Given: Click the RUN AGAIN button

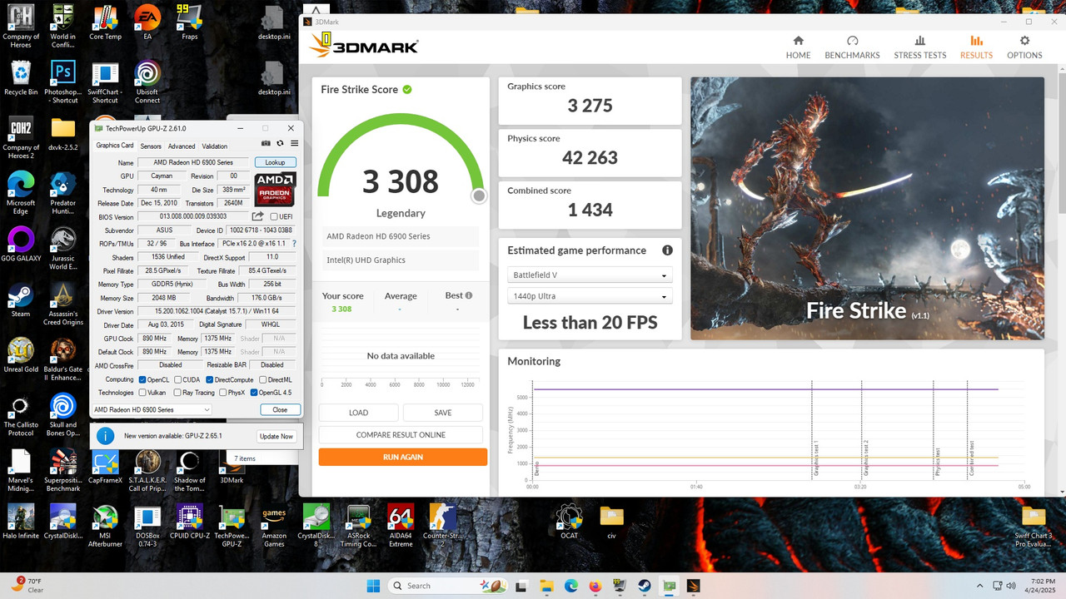Looking at the screenshot, I should [x=402, y=457].
